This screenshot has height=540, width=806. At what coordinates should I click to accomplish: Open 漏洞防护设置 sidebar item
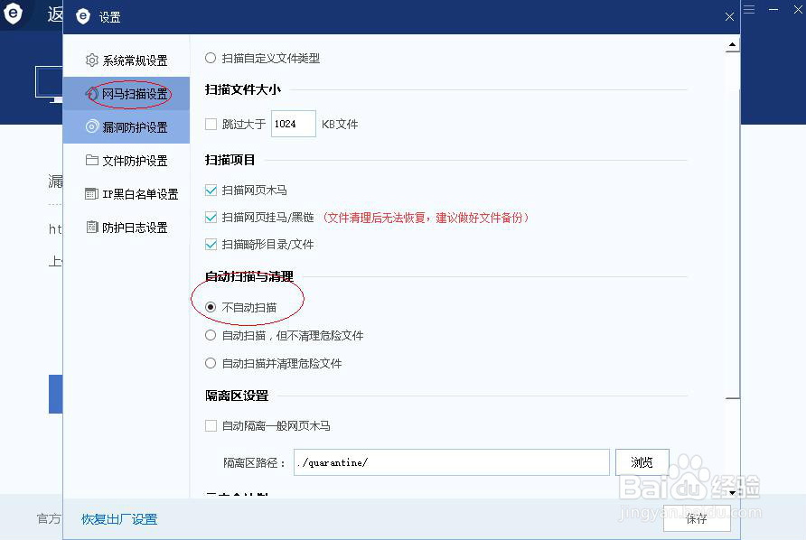click(x=127, y=127)
